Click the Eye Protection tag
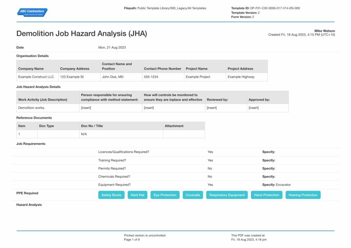The height and width of the screenshot is (248, 351). pos(165,195)
